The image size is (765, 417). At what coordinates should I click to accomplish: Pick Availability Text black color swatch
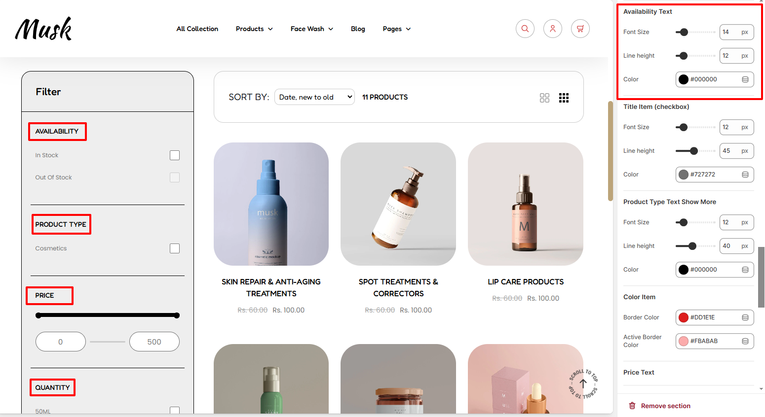tap(684, 79)
